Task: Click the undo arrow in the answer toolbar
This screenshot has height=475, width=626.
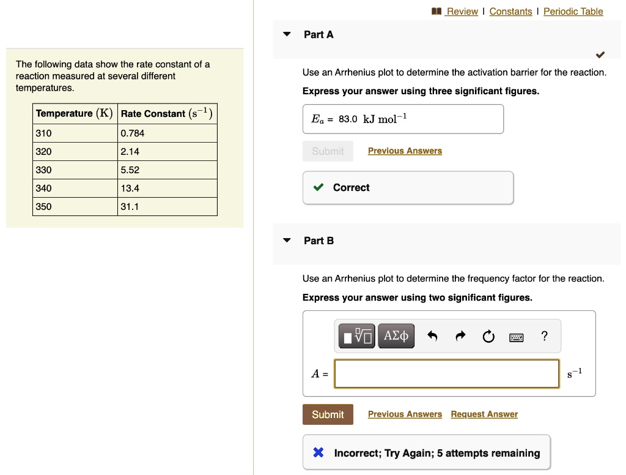Action: [x=432, y=335]
